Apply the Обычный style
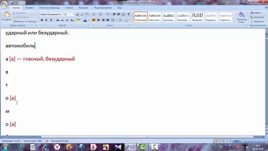This screenshot has width=268, height=151. [141, 17]
